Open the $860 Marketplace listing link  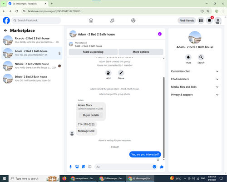89,46
